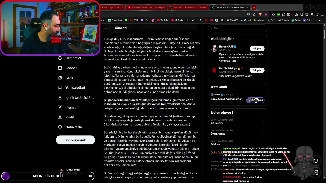Click the Brave Rewards triangle icon
The width and height of the screenshot is (326, 183).
coord(266,14)
